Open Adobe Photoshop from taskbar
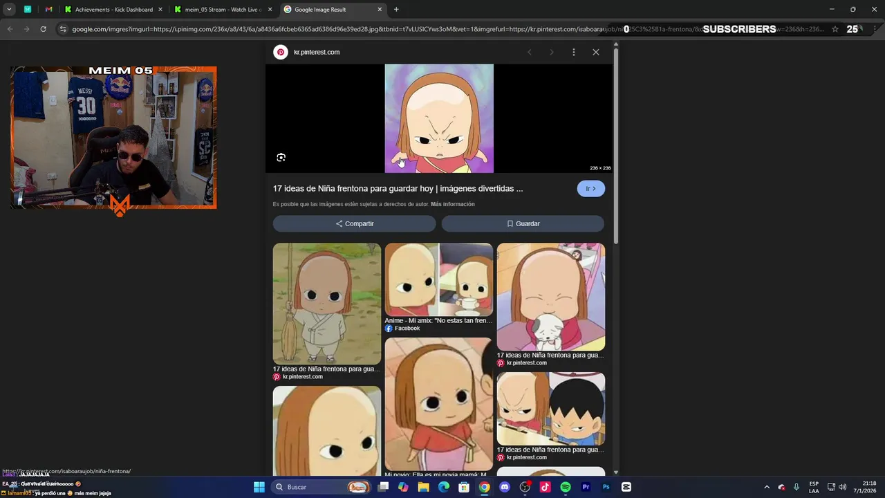 point(606,487)
